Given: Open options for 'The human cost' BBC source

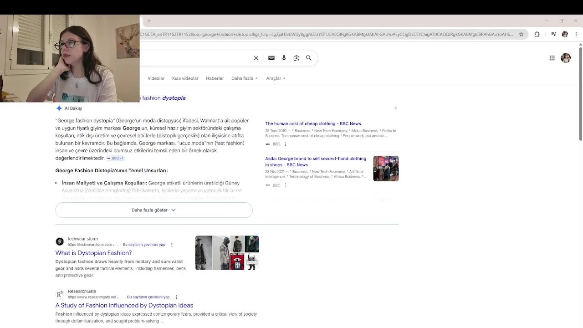Looking at the screenshot, I should (x=286, y=144).
